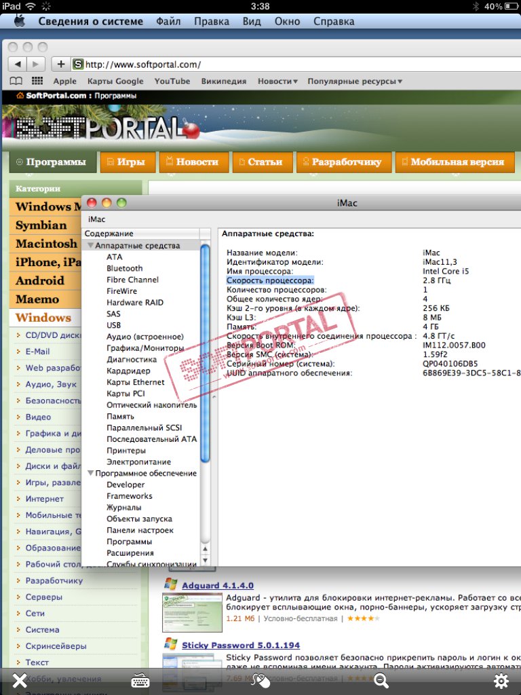Screen dimensions: 521x695
Task: Select Карты Ethernet in hardware list
Action: [136, 382]
